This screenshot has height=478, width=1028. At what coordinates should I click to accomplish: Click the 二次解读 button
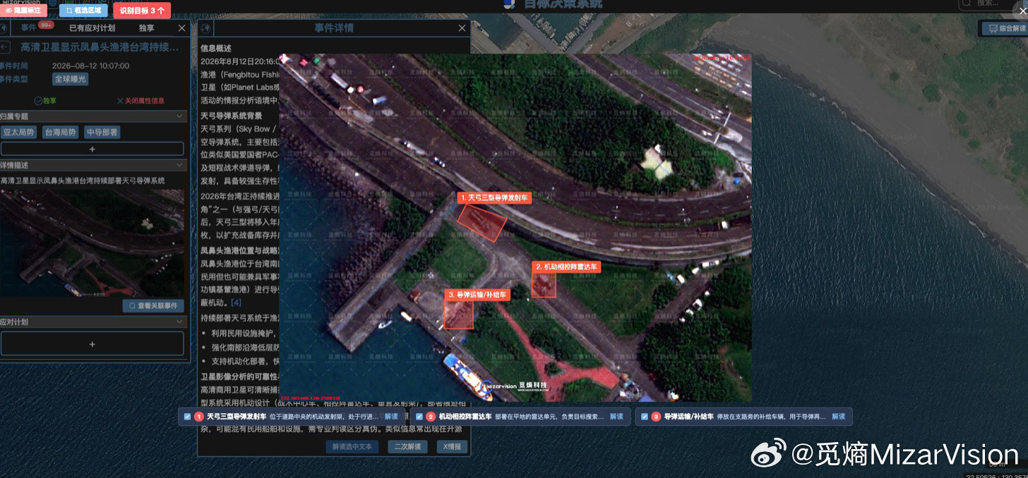407,447
